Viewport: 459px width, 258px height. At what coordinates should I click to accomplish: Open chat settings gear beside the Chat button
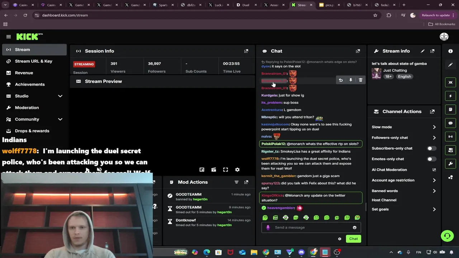340,239
